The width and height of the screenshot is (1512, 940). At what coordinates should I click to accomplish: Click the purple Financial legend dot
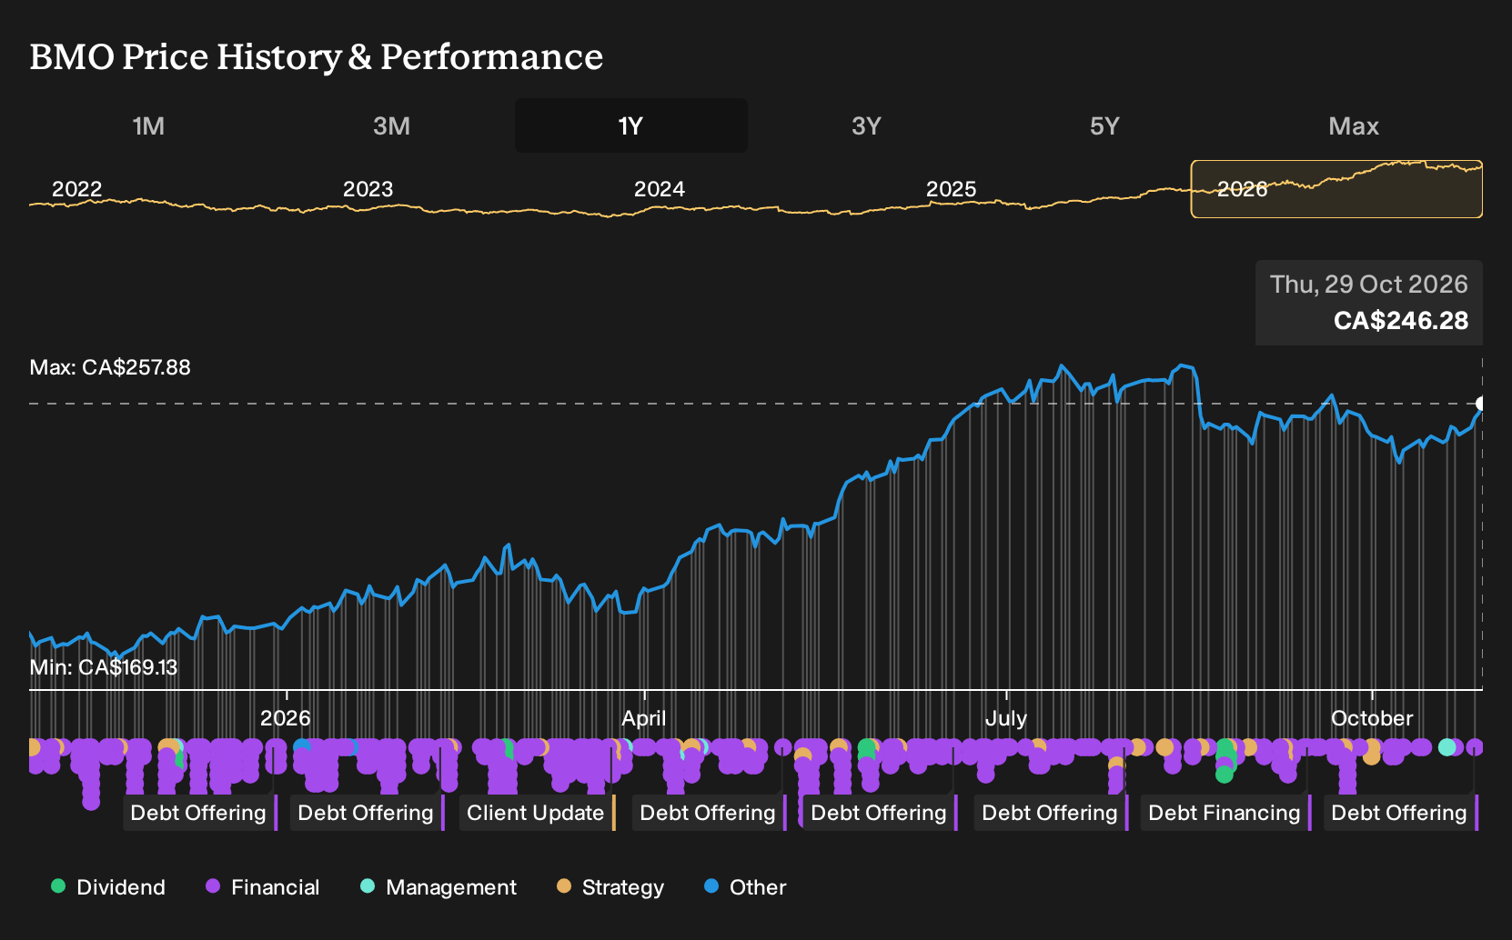(213, 885)
